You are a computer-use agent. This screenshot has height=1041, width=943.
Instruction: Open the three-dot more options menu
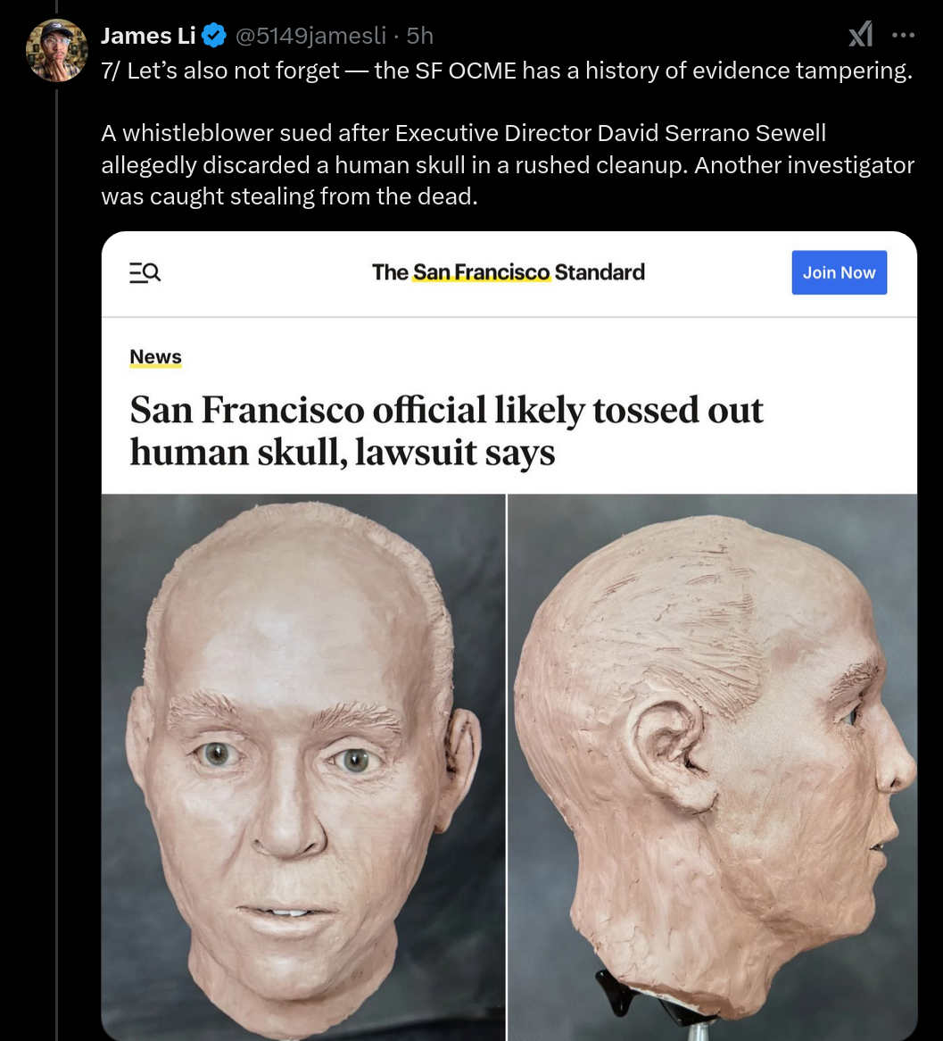click(x=903, y=35)
